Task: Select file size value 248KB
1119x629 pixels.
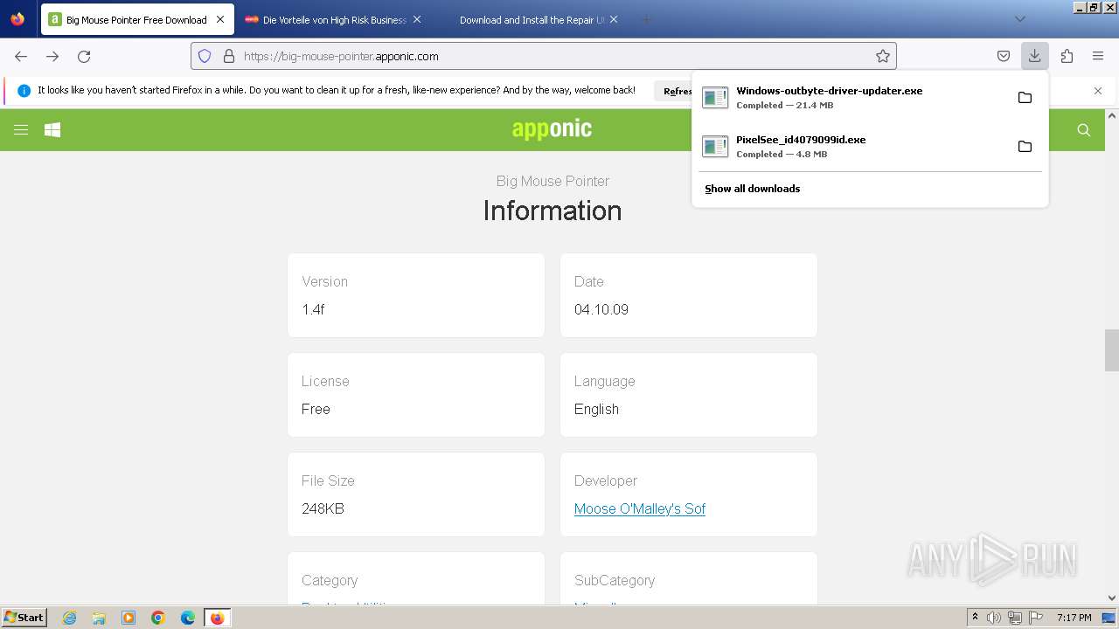Action: [x=323, y=508]
